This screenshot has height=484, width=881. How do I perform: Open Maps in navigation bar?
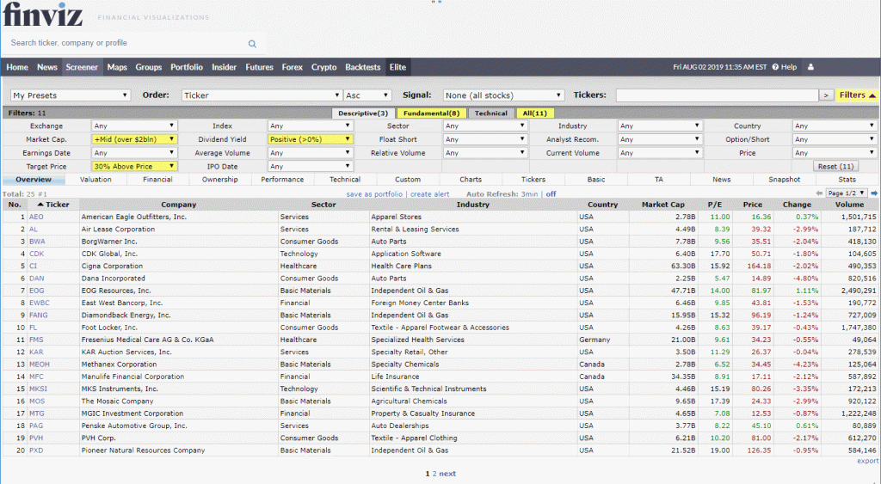(x=117, y=67)
